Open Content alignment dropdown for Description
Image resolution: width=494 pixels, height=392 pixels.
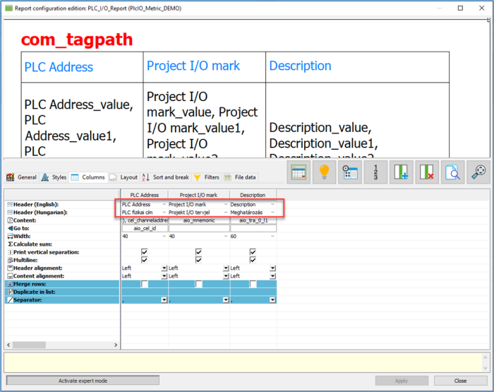273,276
